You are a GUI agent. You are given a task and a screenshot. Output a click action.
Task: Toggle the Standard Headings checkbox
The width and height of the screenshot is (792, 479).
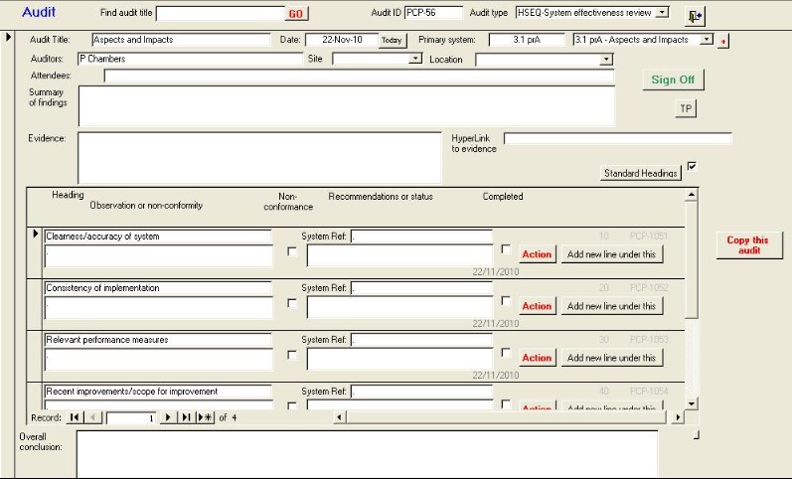point(692,166)
